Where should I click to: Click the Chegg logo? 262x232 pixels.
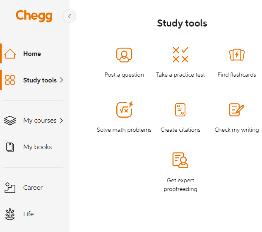coord(34,16)
